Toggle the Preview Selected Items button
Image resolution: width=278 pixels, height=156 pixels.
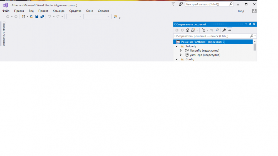pos(229,30)
